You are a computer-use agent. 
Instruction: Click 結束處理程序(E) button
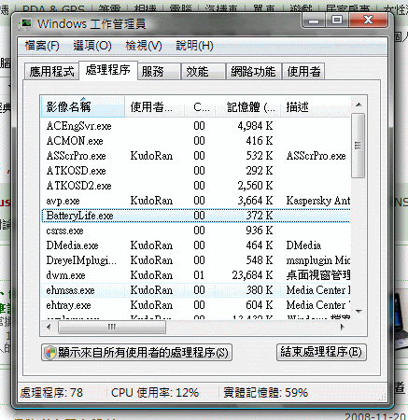[x=321, y=352]
